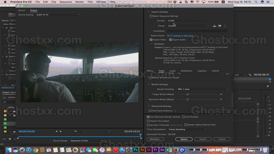Open Google Chrome from the dock

(x=35, y=150)
